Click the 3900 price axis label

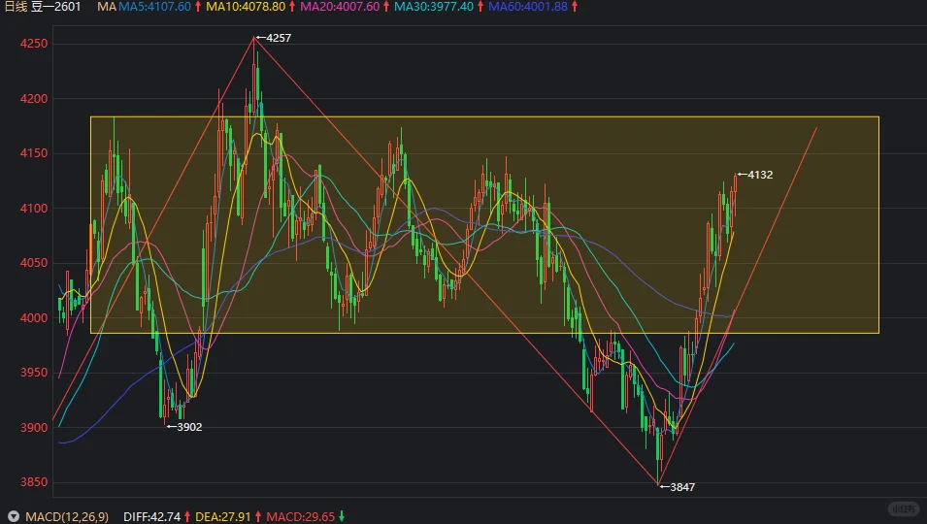tap(34, 427)
